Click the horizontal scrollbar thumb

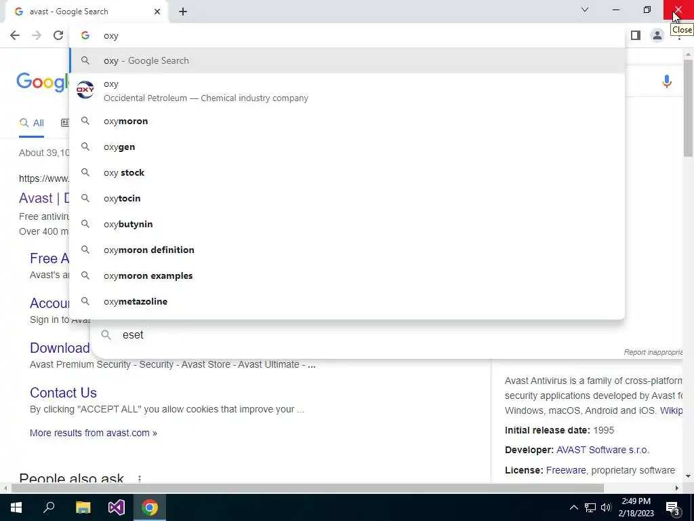tap(307, 488)
